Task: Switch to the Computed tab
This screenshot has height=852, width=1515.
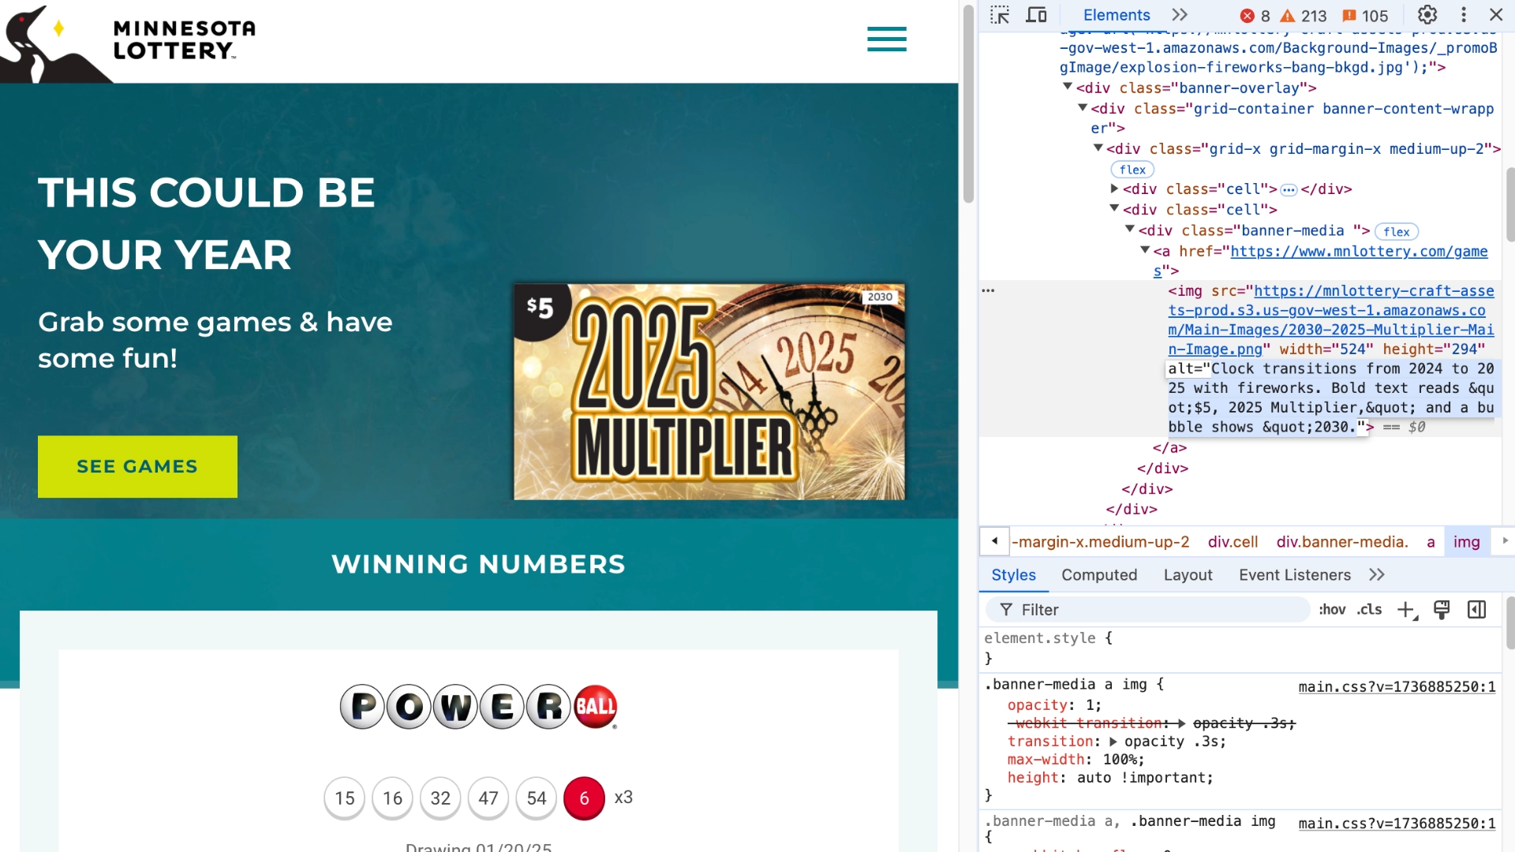Action: point(1099,575)
